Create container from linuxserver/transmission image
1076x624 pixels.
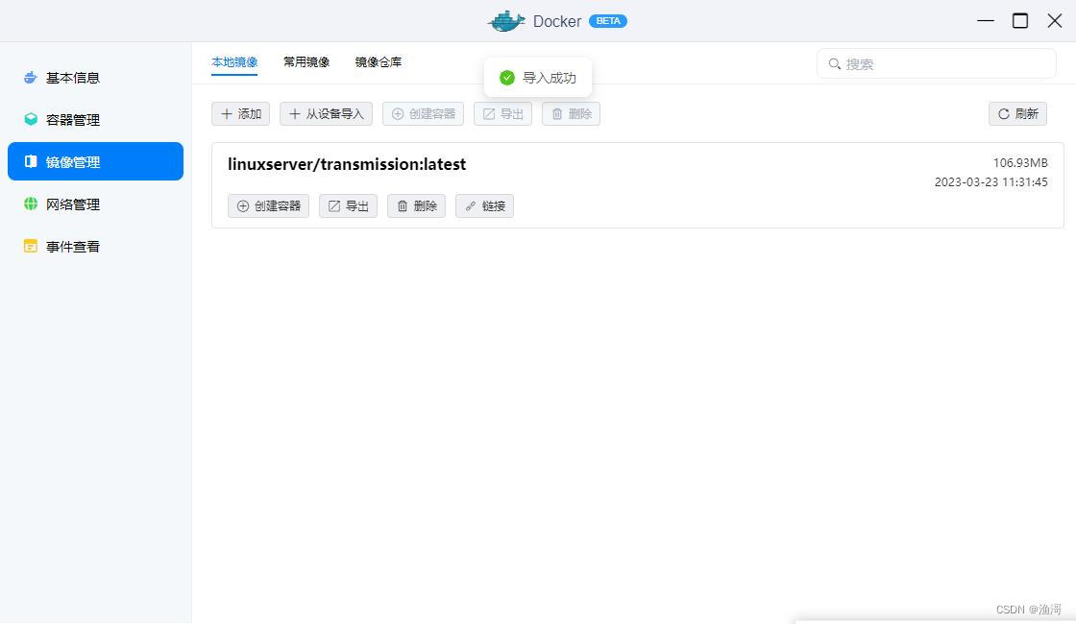pos(268,205)
